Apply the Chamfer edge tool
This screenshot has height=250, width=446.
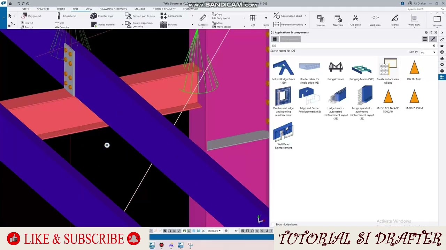click(102, 16)
